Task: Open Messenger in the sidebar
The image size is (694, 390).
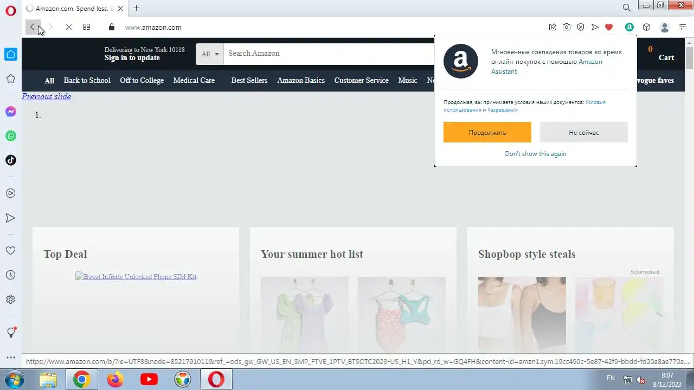Action: point(11,112)
